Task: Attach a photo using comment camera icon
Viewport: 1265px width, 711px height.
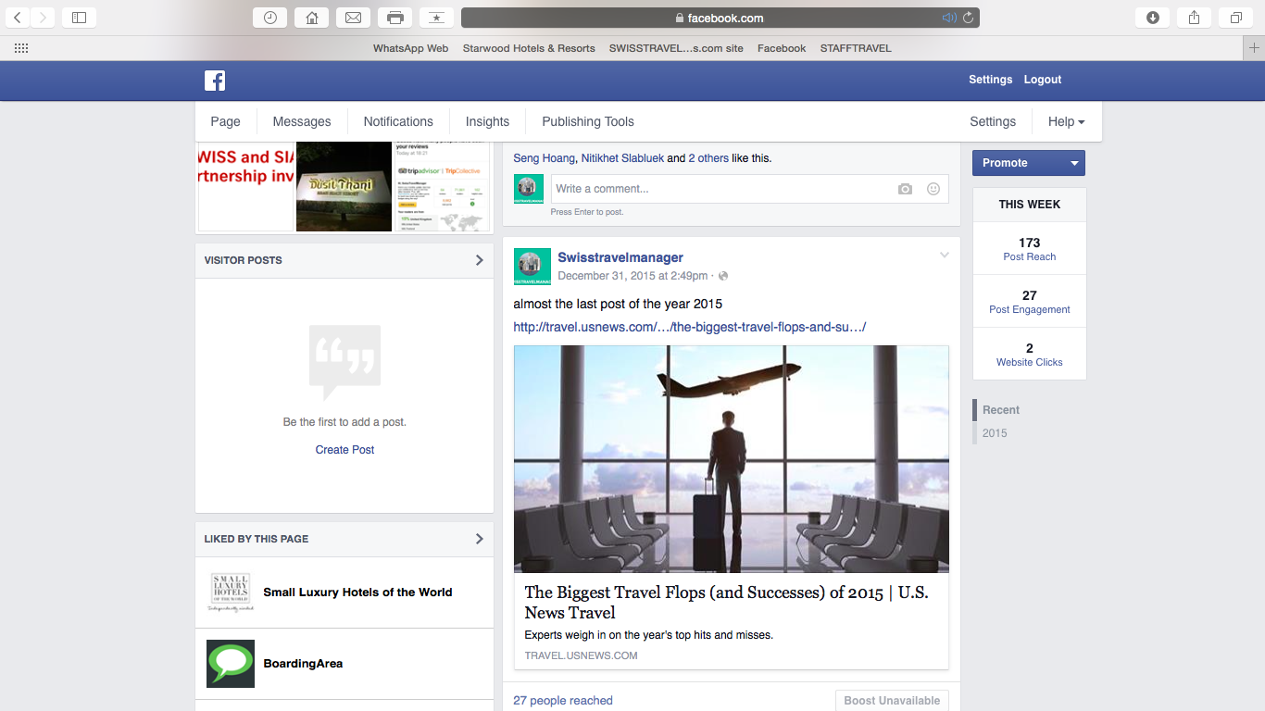Action: click(905, 189)
